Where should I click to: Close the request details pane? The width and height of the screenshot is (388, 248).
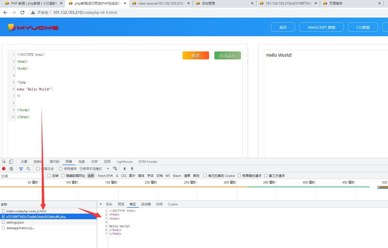pyautogui.click(x=101, y=204)
